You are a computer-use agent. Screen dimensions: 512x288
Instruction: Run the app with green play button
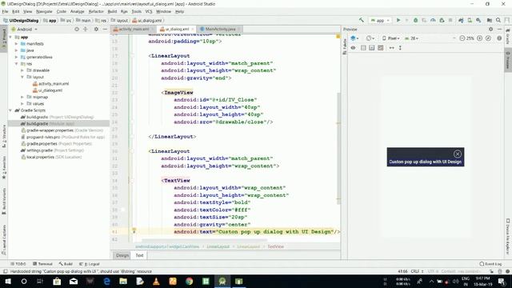click(398, 20)
